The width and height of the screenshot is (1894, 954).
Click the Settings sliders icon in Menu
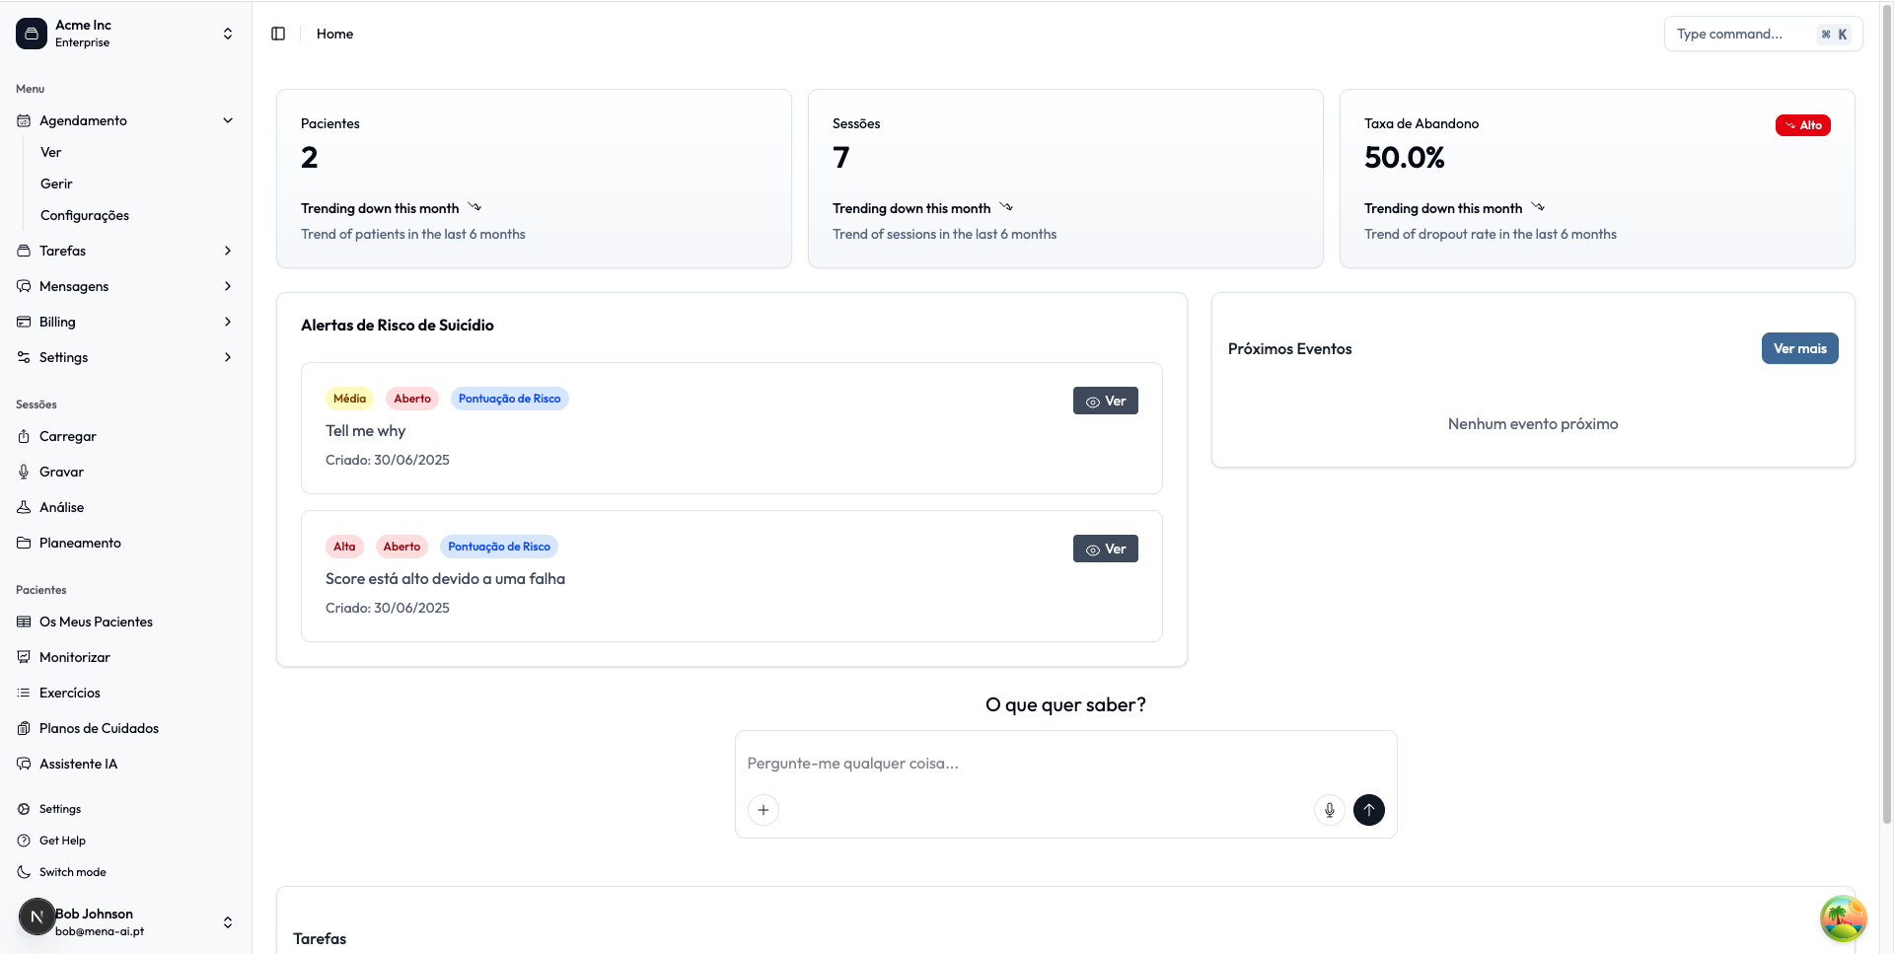pyautogui.click(x=24, y=357)
